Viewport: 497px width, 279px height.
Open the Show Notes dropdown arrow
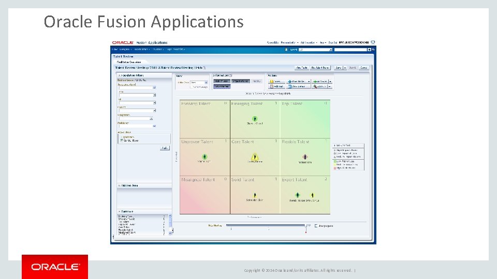(309, 81)
